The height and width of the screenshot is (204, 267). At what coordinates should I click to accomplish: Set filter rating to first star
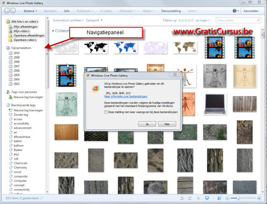point(179,20)
